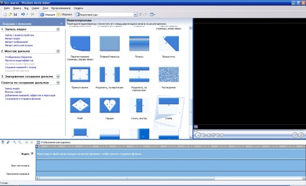Open the Сохранение и отправка фильма link
The width and height of the screenshot is (306, 186).
(x=23, y=99)
